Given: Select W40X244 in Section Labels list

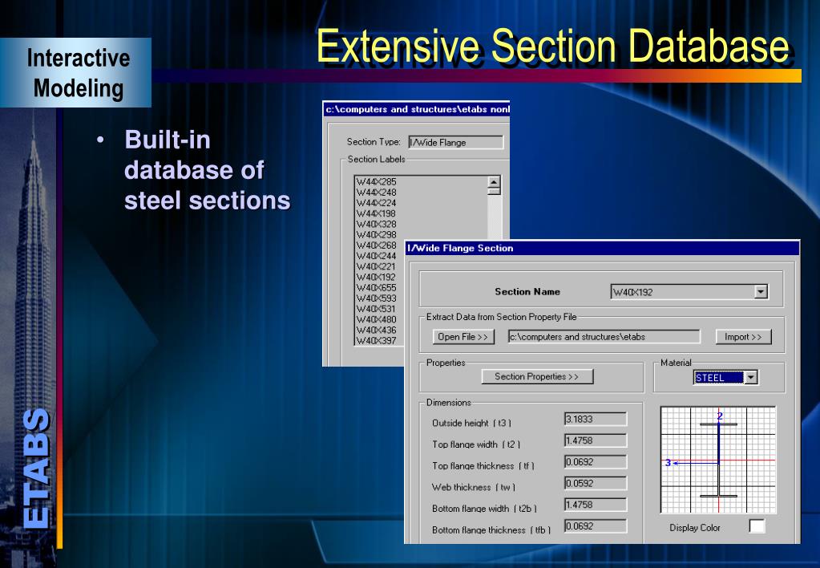Looking at the screenshot, I should tap(377, 255).
